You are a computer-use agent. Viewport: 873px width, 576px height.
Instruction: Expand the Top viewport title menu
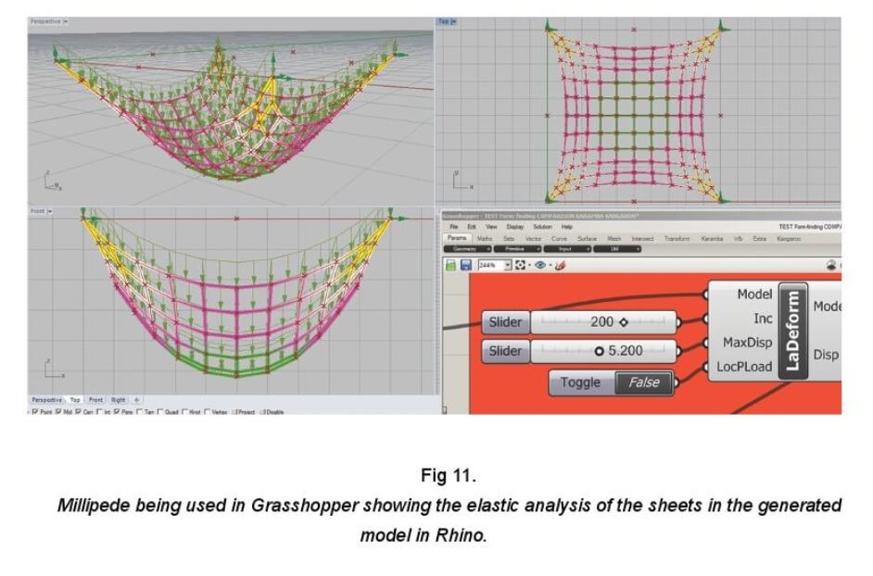tap(454, 20)
